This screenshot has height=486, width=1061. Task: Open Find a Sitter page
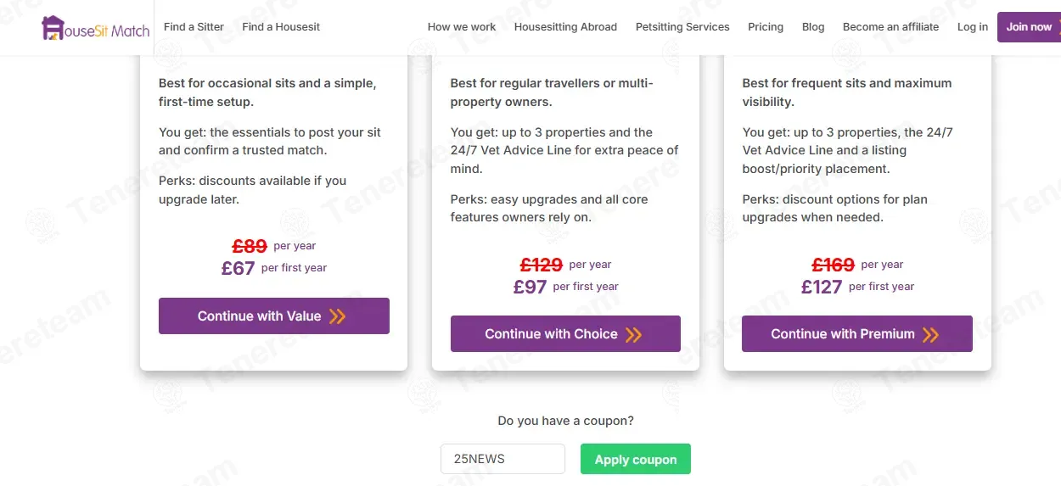pos(194,27)
